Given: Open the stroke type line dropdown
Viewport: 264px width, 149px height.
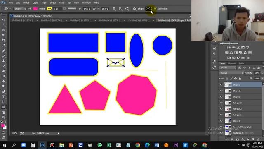Looking at the screenshot, I should click(x=72, y=9).
